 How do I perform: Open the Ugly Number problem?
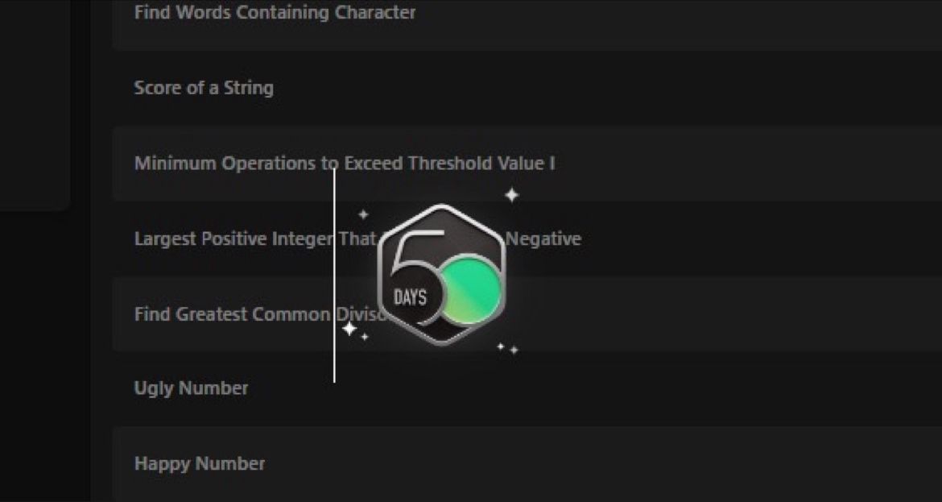[x=191, y=388]
